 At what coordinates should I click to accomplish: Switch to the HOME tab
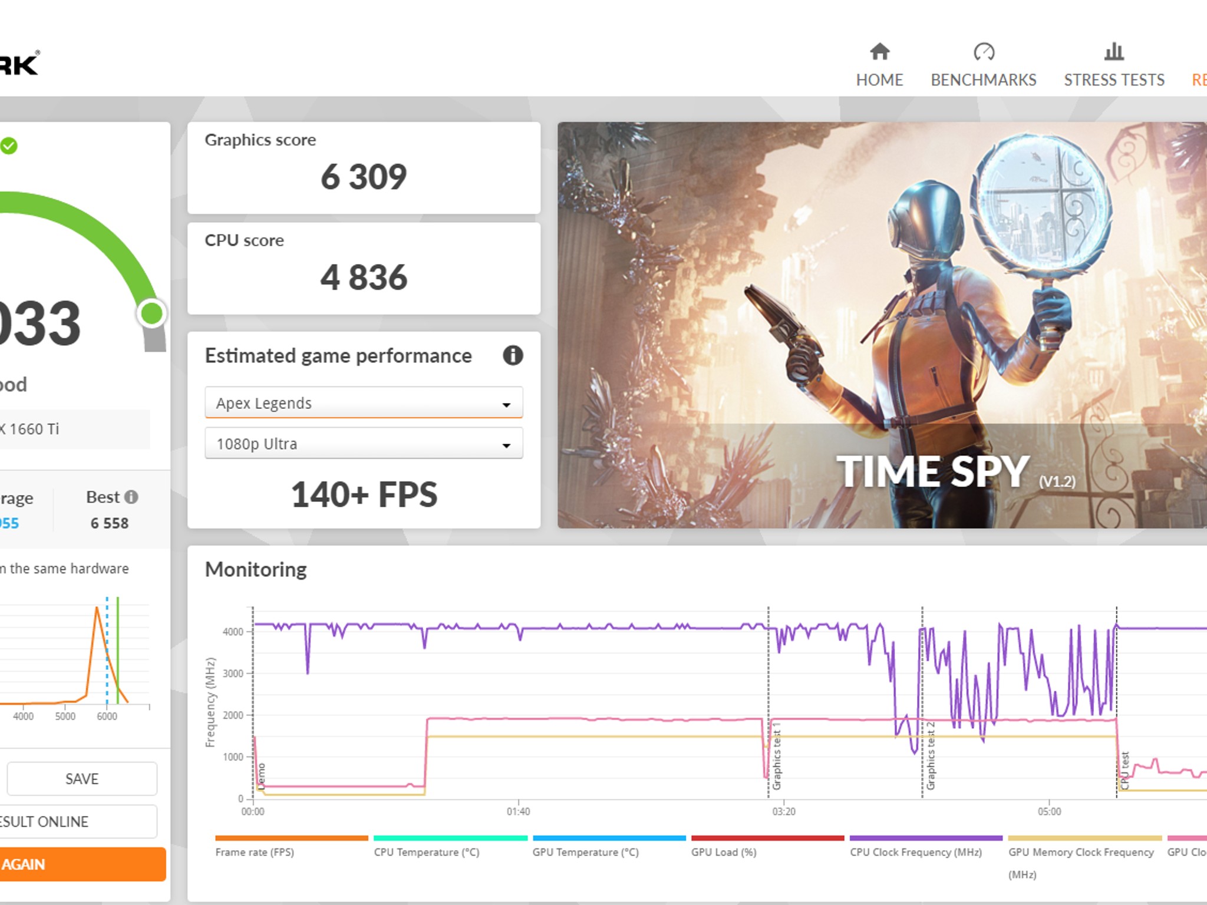point(879,80)
